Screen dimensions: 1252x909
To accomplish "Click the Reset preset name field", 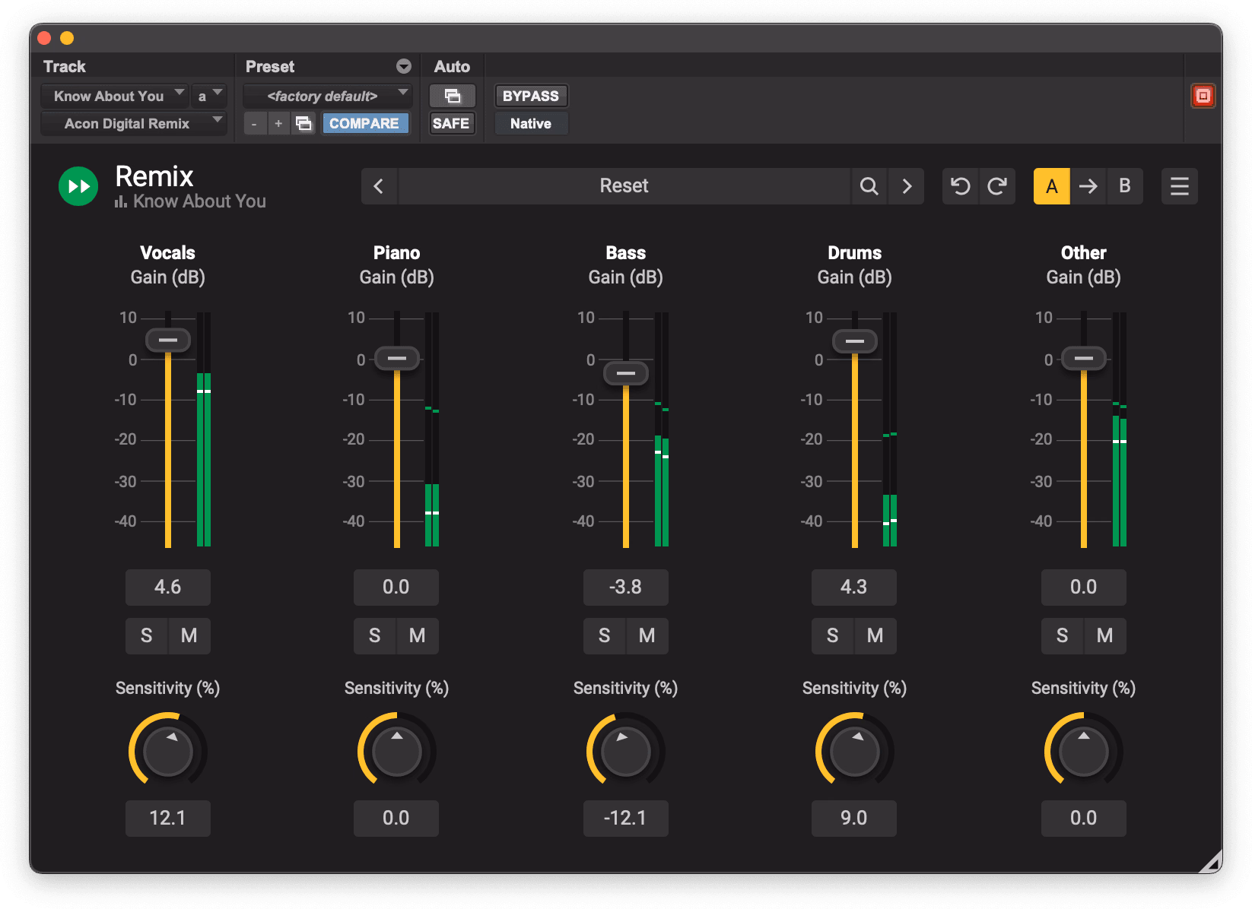I will pyautogui.click(x=624, y=186).
